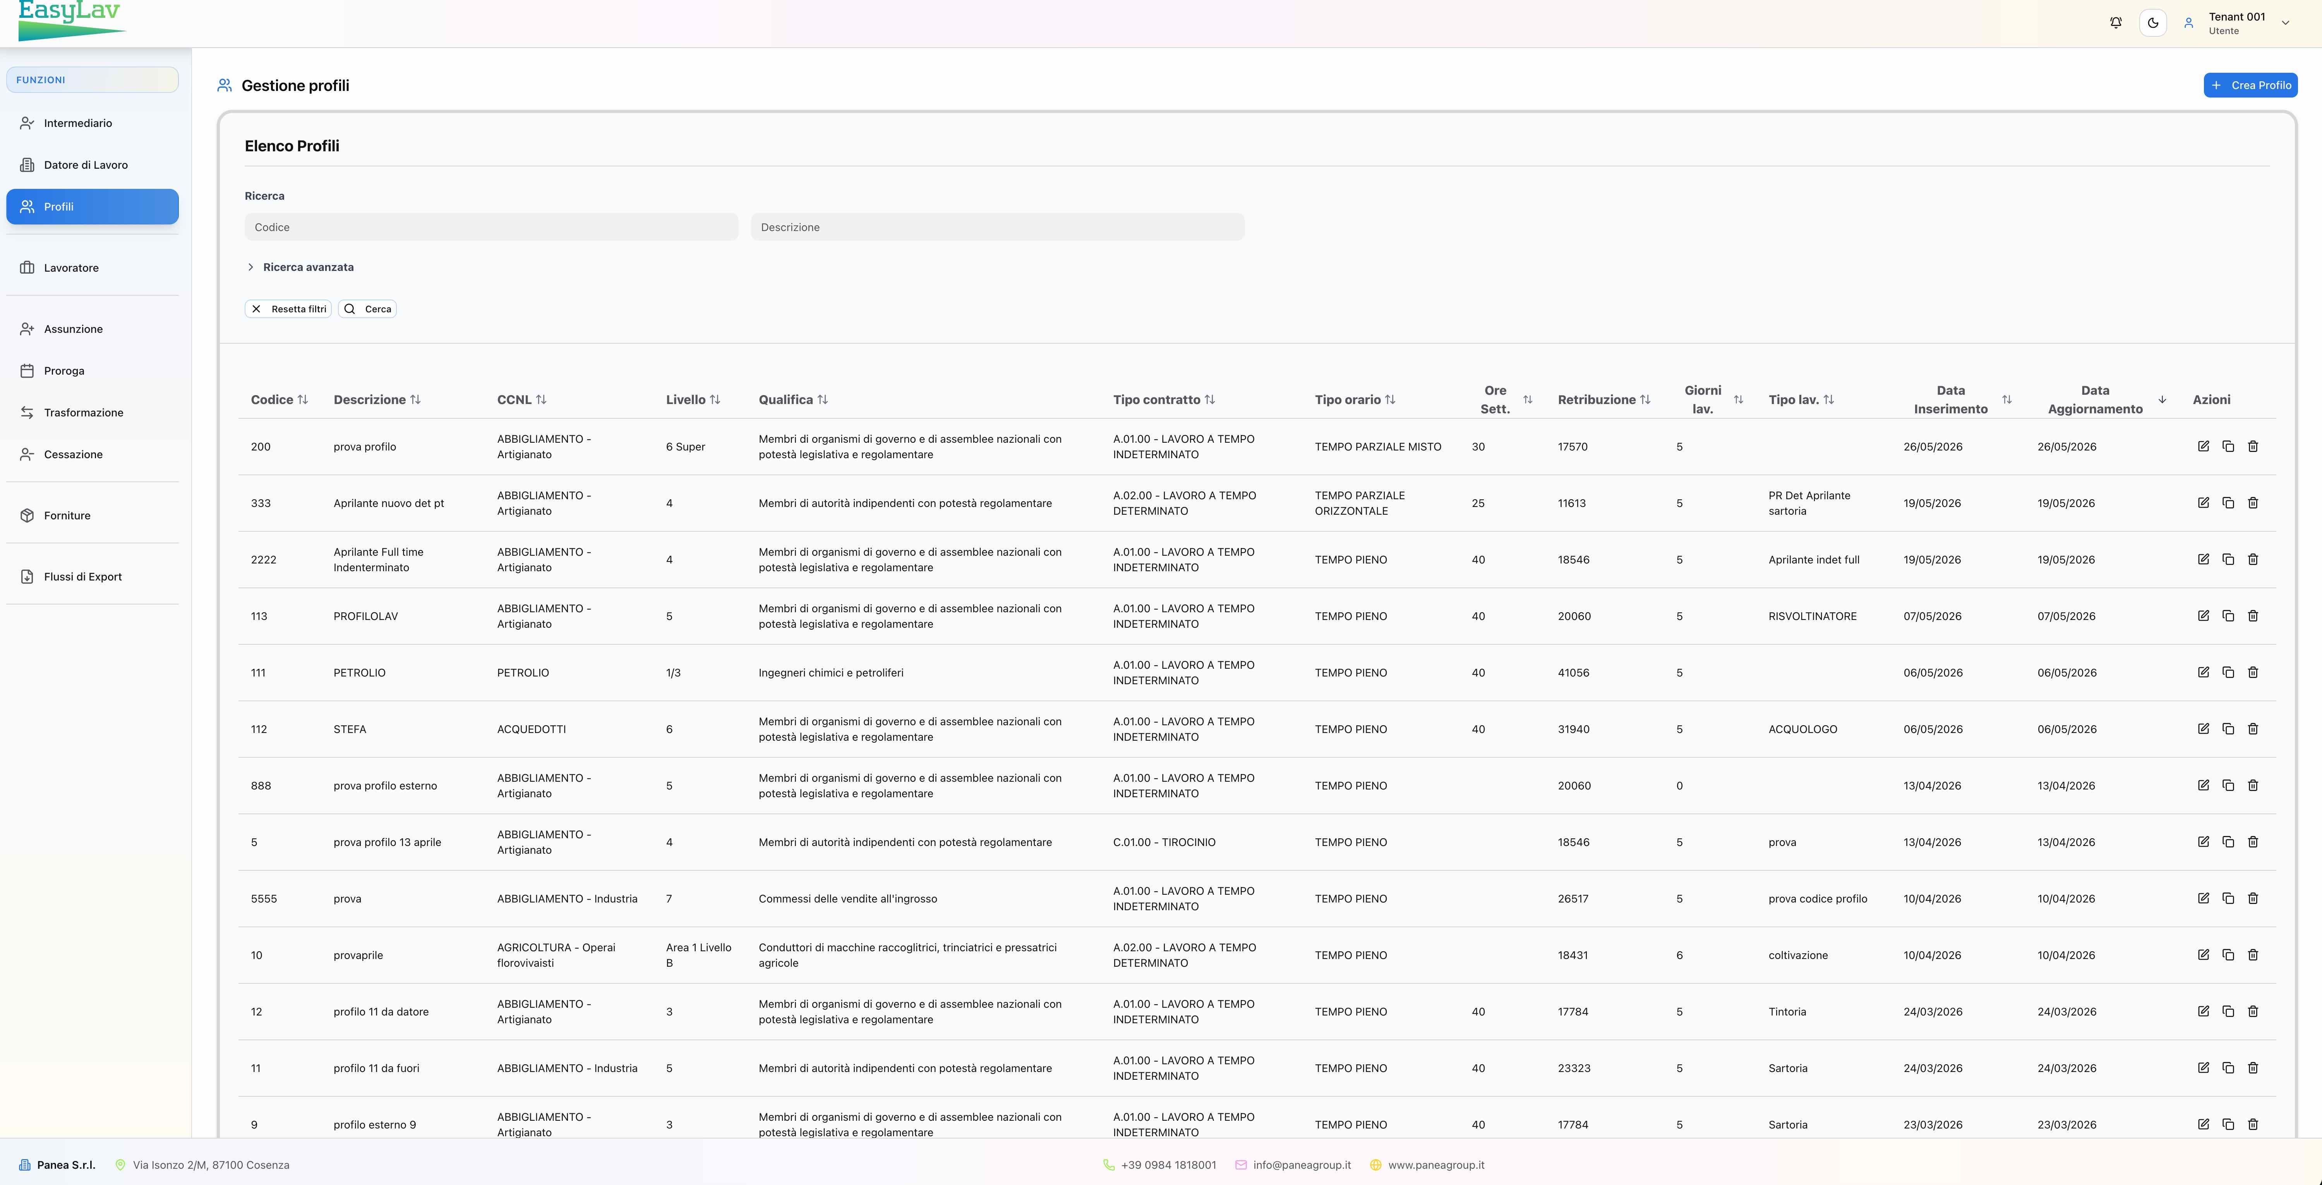Sort by Data Aggiornamento arrow
Viewport: 2322px width, 1185px height.
(x=2162, y=400)
